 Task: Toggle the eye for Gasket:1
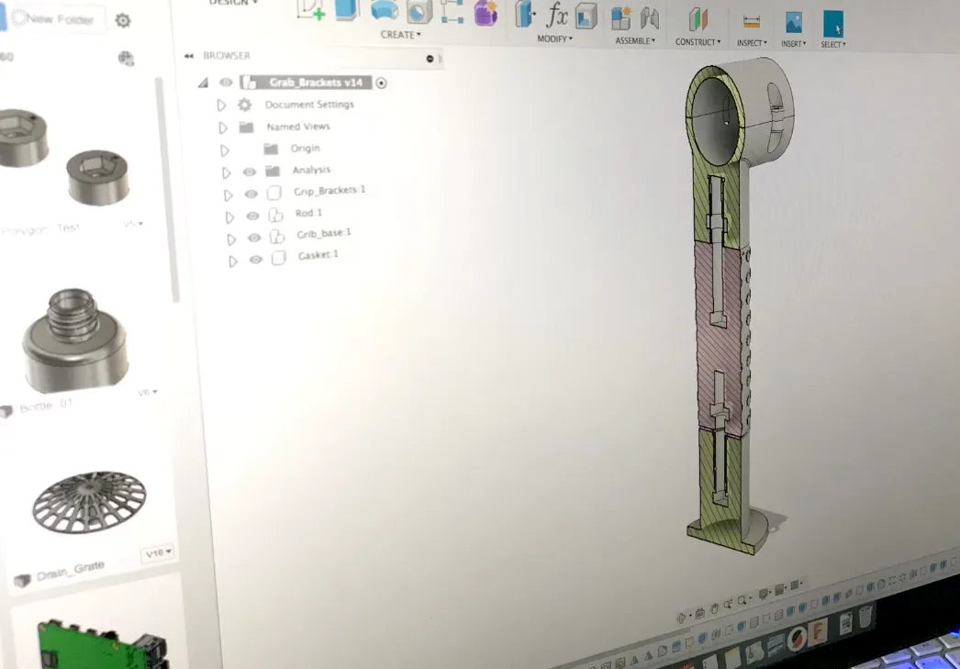pos(256,260)
